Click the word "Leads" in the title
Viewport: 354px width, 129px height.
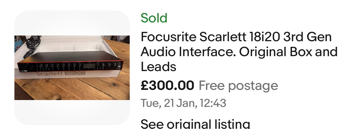158,67
